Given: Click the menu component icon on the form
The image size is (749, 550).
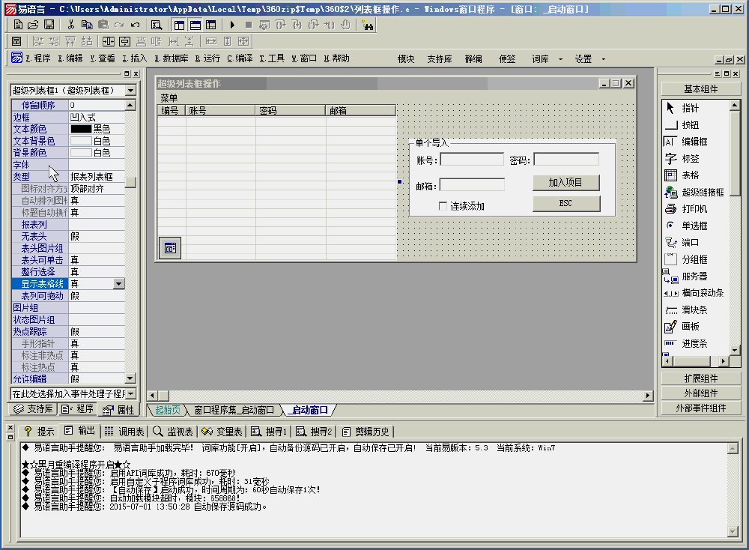Looking at the screenshot, I should [170, 248].
